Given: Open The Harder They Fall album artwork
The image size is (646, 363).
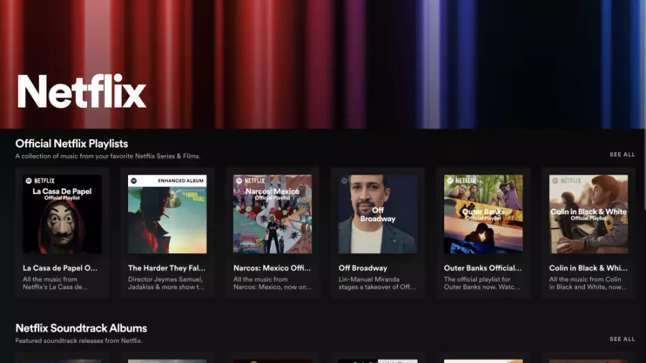Looking at the screenshot, I should click(x=167, y=214).
